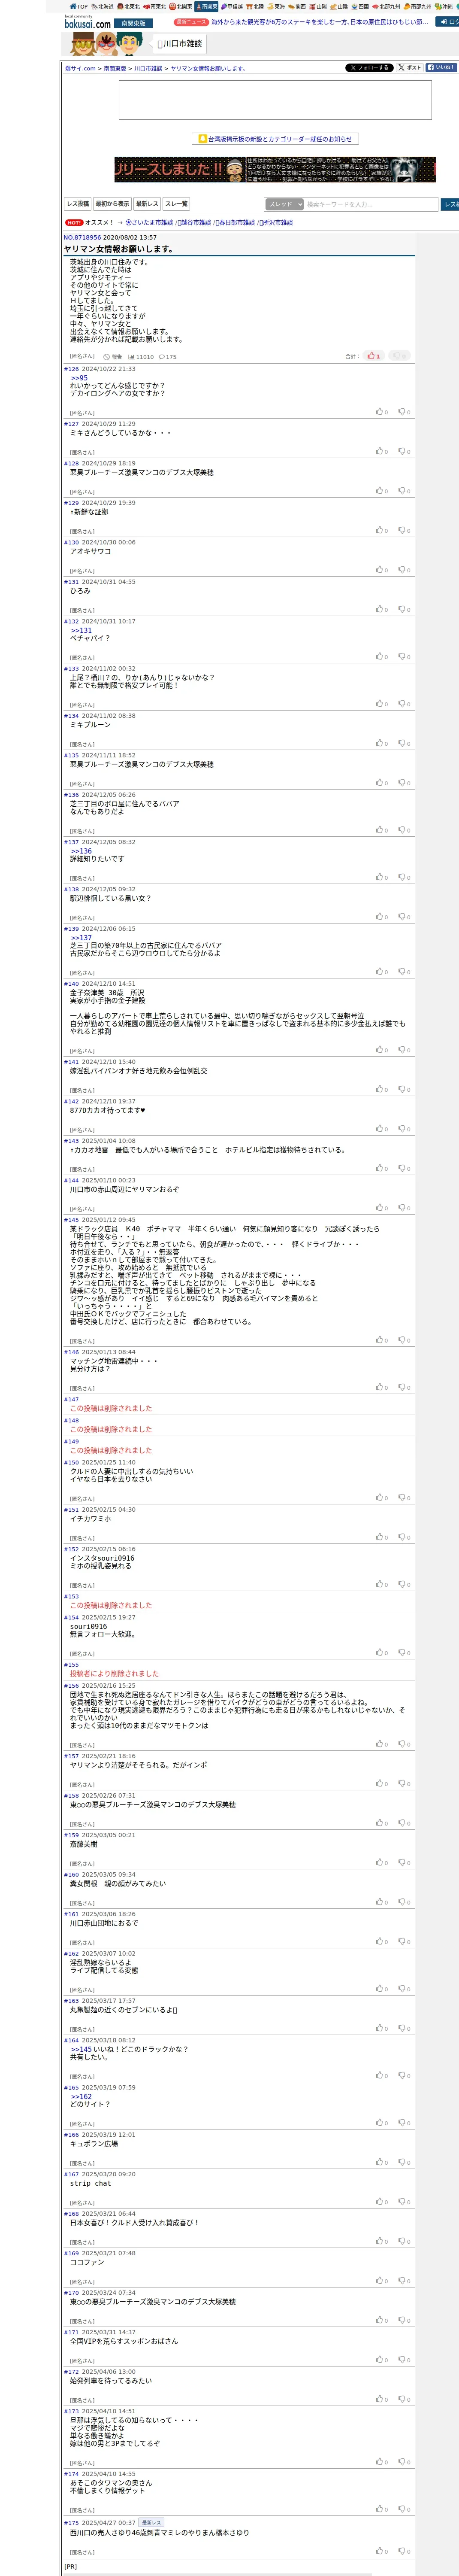
Task: Thumbs down post #157
Action: coord(404,1784)
